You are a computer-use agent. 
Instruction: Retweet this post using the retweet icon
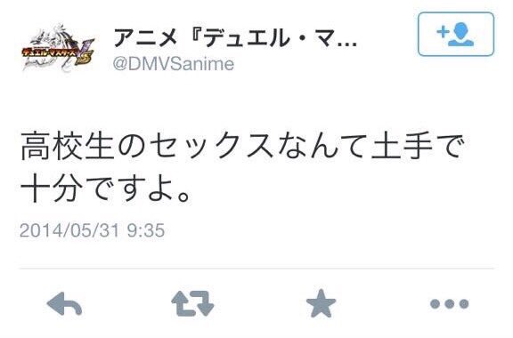pos(192,303)
